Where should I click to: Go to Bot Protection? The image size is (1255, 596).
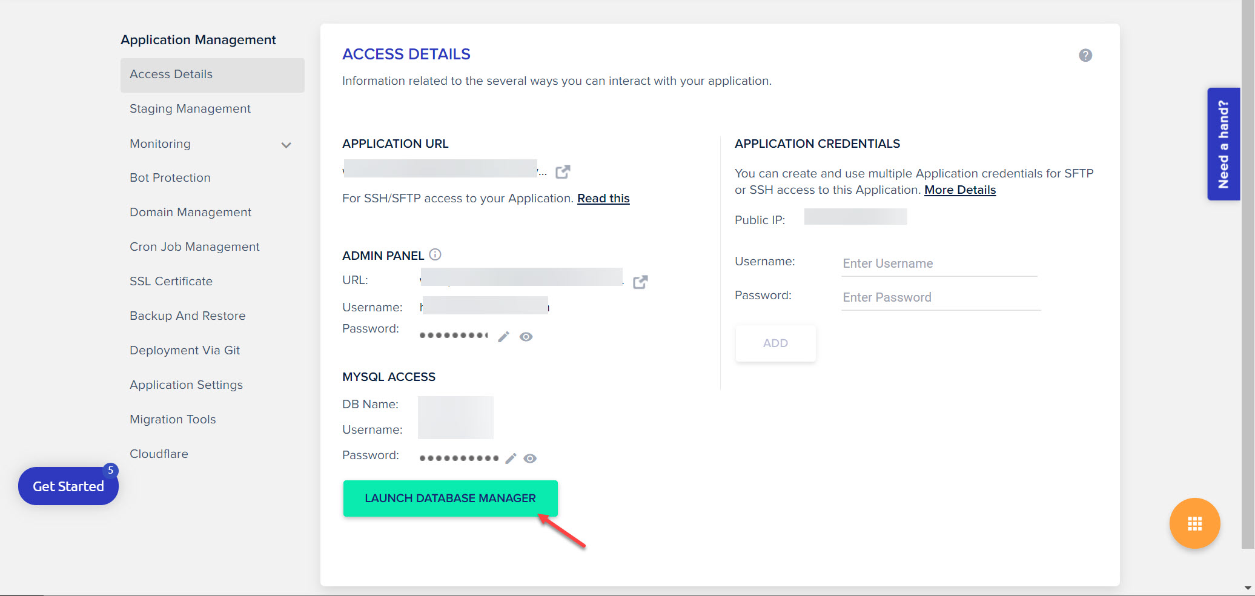coord(170,178)
